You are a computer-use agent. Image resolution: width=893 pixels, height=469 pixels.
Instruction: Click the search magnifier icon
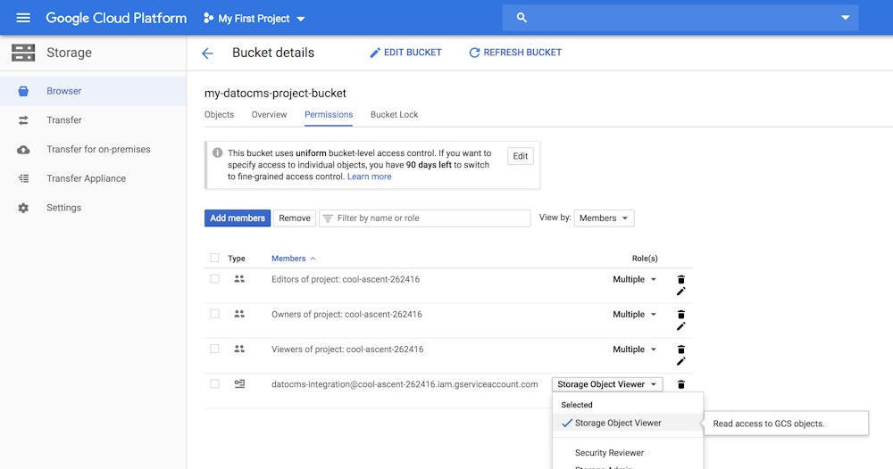point(522,18)
